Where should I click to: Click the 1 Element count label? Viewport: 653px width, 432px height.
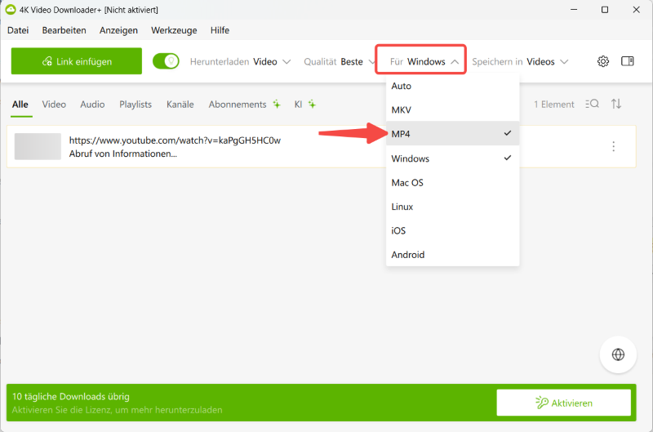click(554, 105)
